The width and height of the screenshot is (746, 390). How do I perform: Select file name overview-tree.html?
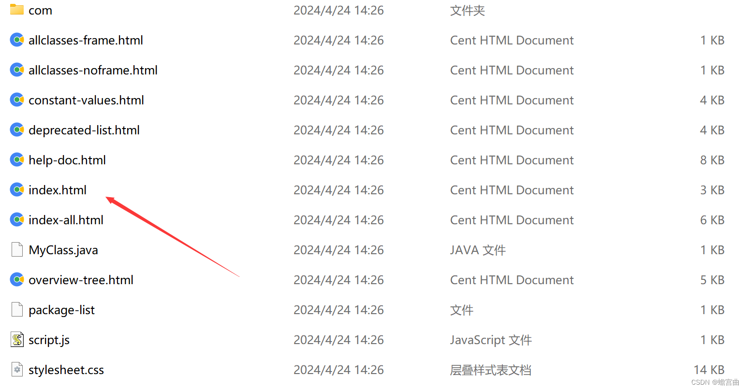(x=81, y=280)
